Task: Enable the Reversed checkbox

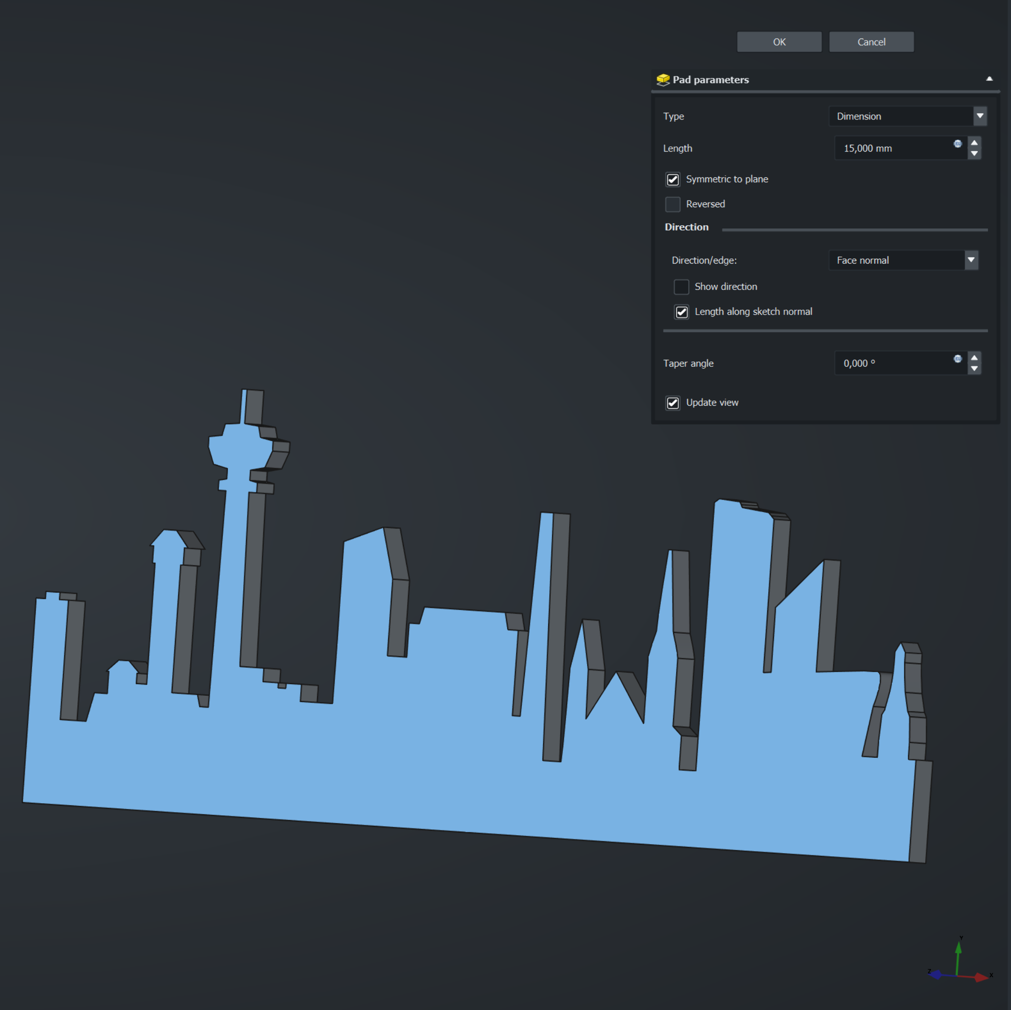Action: pos(672,204)
